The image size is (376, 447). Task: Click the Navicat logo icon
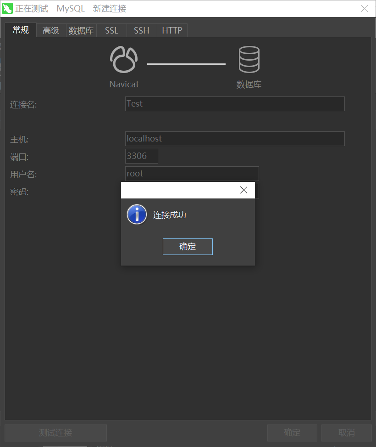pos(123,59)
